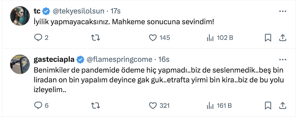
Task: View analytics showing 102 B views
Action: 220,38
